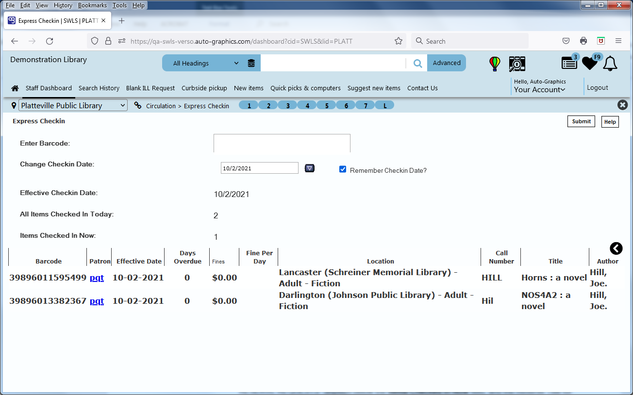
Task: Open Curbside pickup
Action: click(204, 88)
